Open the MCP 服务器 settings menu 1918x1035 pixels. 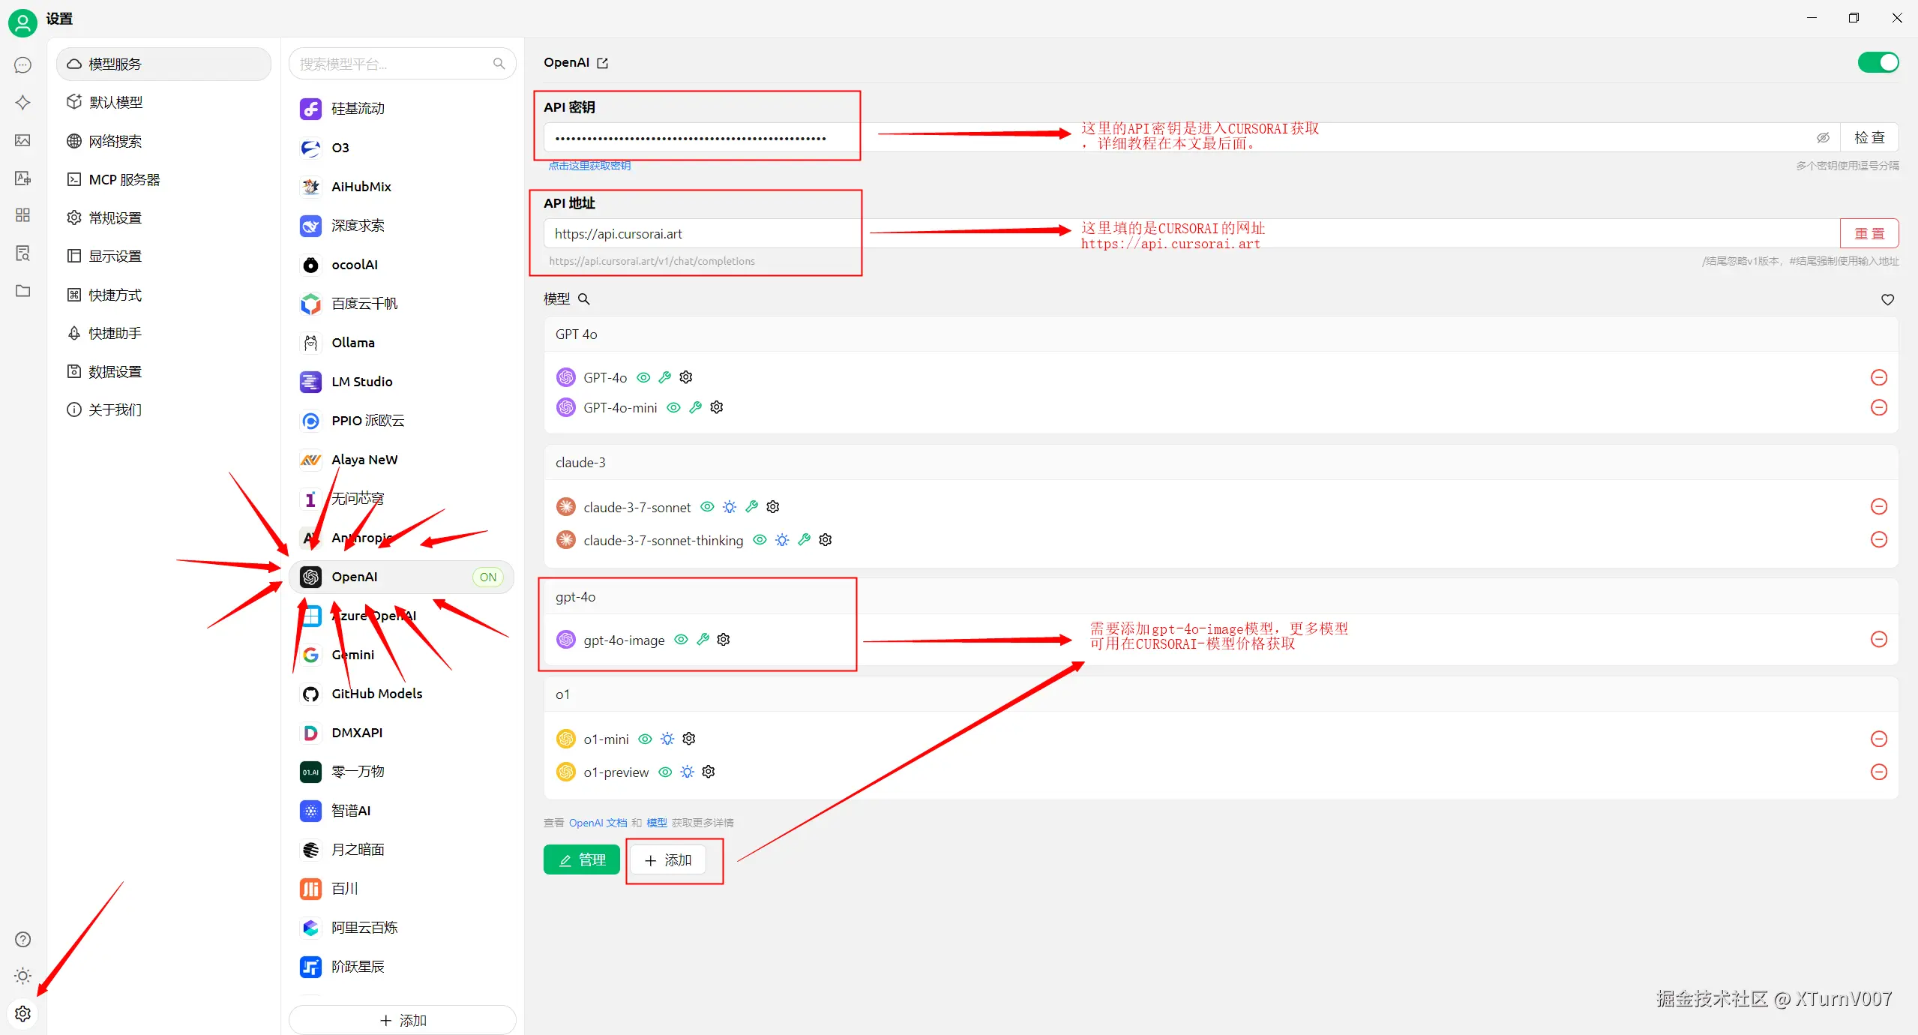(x=124, y=180)
